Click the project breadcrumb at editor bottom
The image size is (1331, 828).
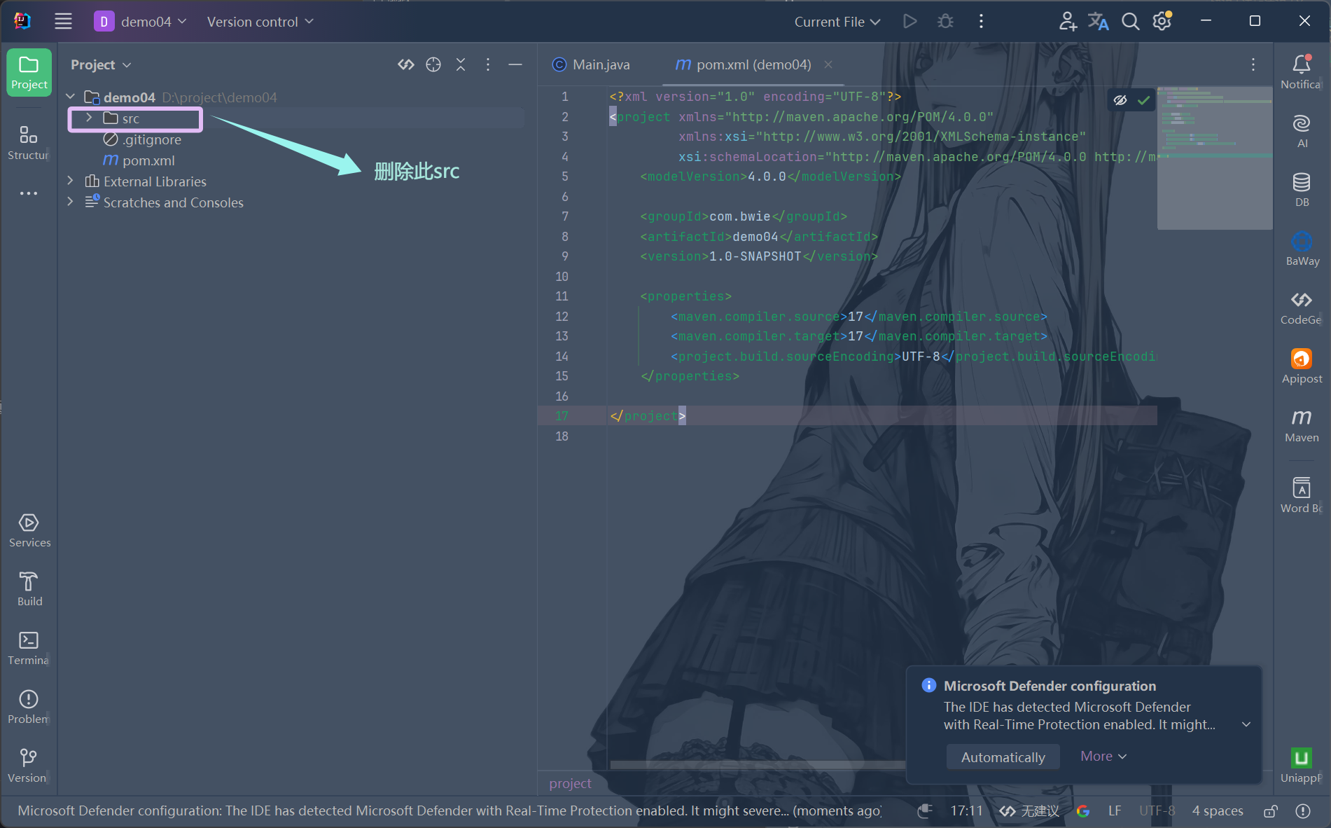pos(570,783)
